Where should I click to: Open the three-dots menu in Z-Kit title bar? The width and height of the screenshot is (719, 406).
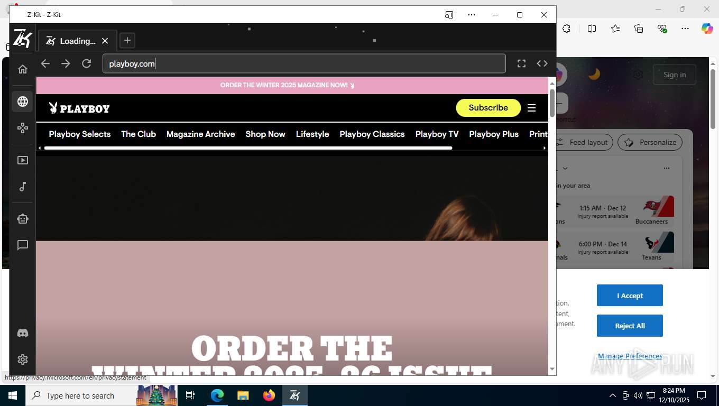pyautogui.click(x=472, y=15)
